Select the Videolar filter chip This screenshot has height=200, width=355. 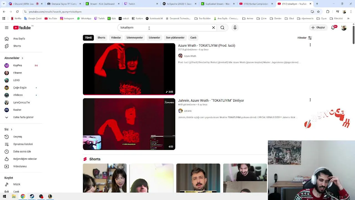click(x=116, y=37)
